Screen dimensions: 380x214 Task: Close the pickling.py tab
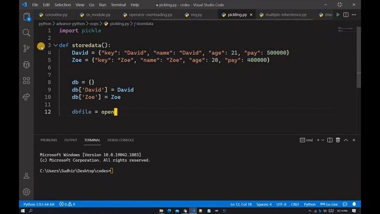(x=251, y=15)
